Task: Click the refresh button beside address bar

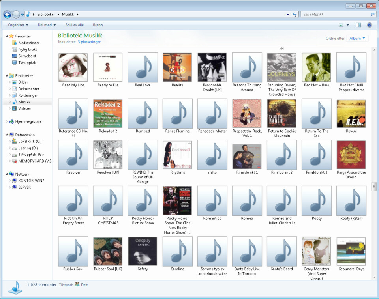Action: pyautogui.click(x=295, y=15)
